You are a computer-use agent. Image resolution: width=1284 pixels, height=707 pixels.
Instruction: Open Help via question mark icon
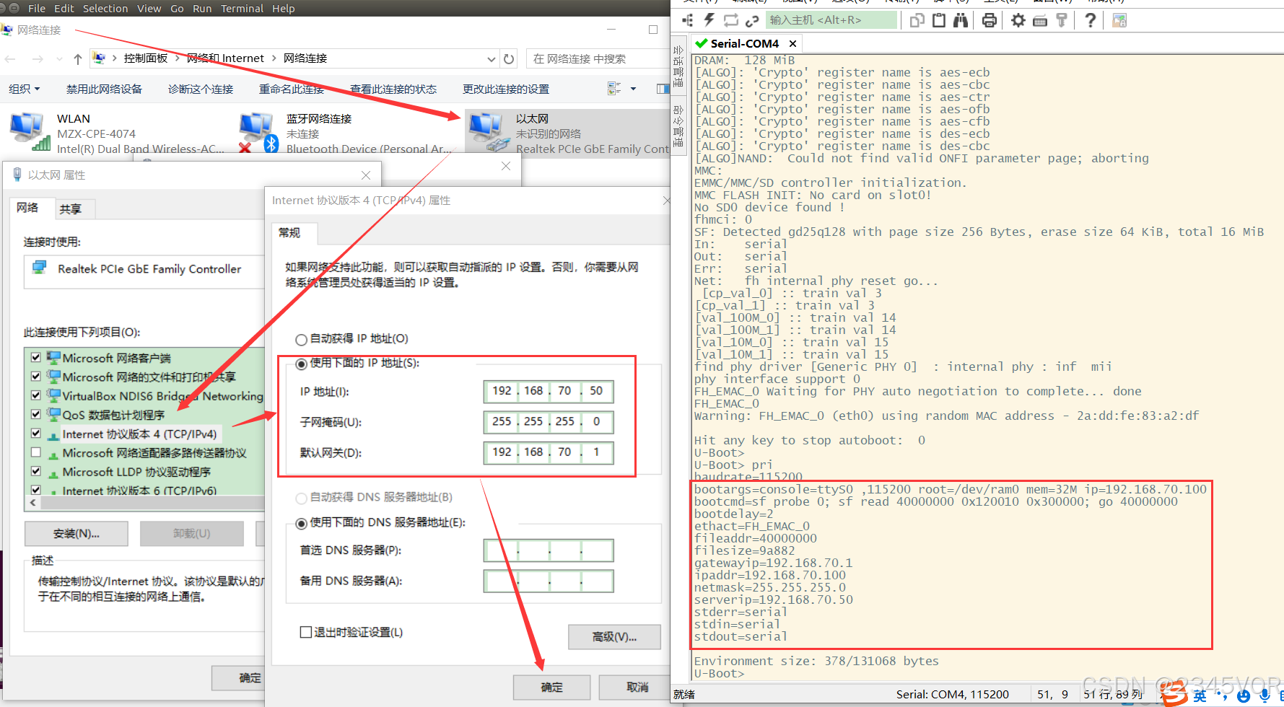tap(1090, 20)
